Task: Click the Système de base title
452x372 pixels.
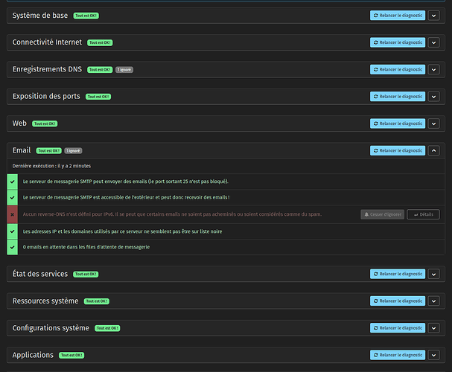Action: coord(40,16)
